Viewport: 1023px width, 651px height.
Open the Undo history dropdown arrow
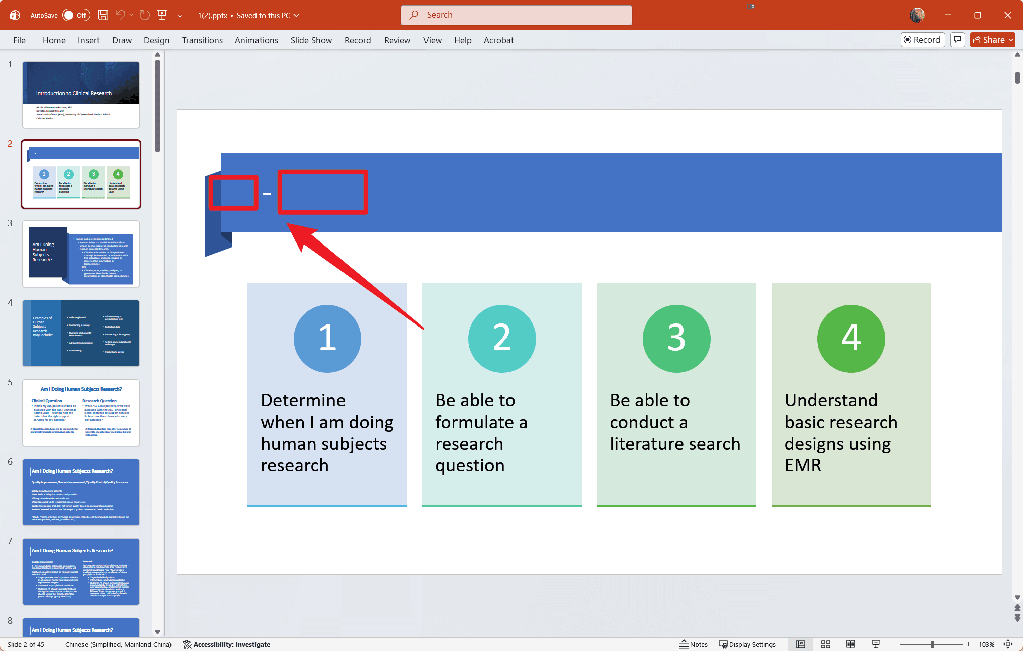pos(132,15)
